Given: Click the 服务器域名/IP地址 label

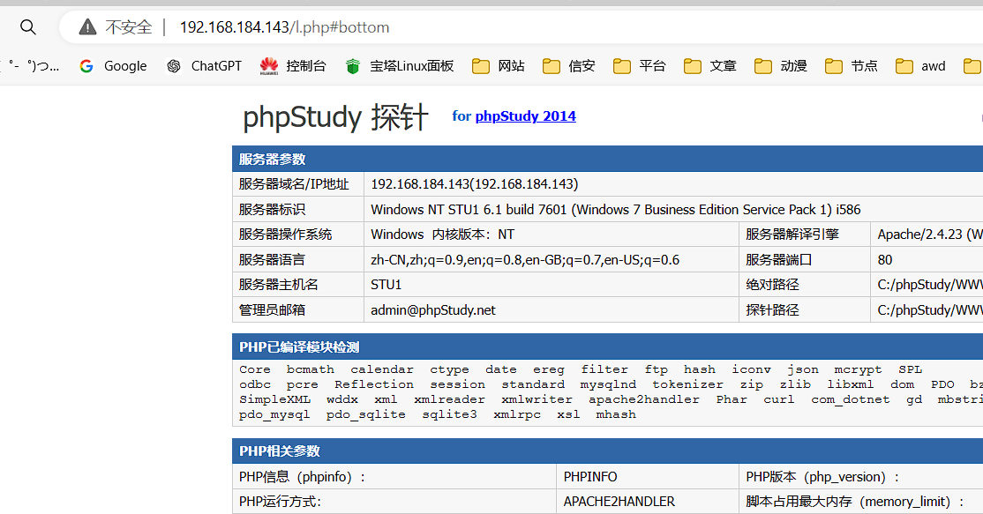Looking at the screenshot, I should pyautogui.click(x=294, y=184).
